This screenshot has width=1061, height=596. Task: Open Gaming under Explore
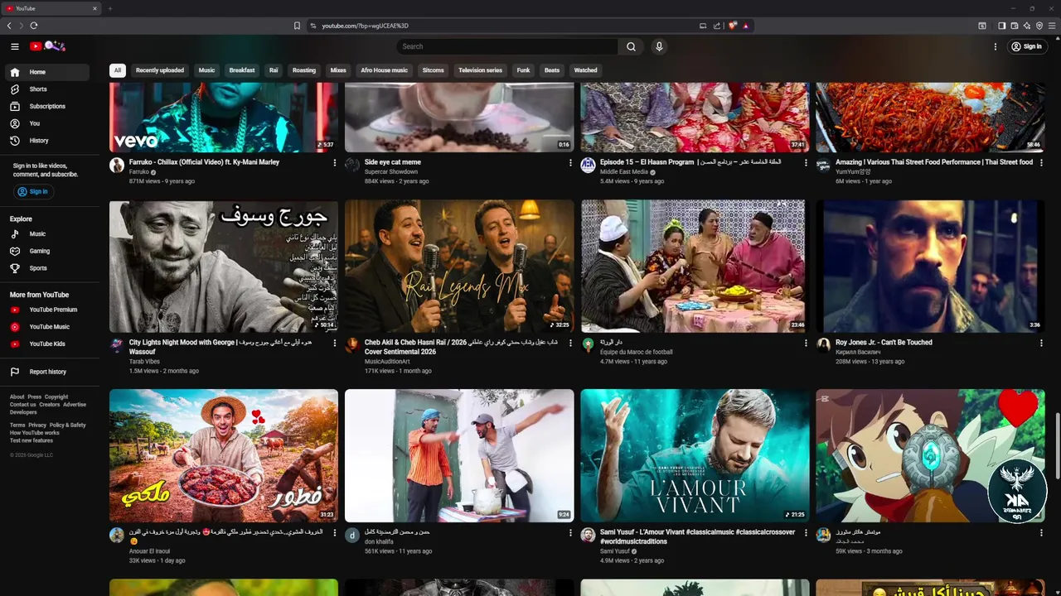click(x=47, y=251)
